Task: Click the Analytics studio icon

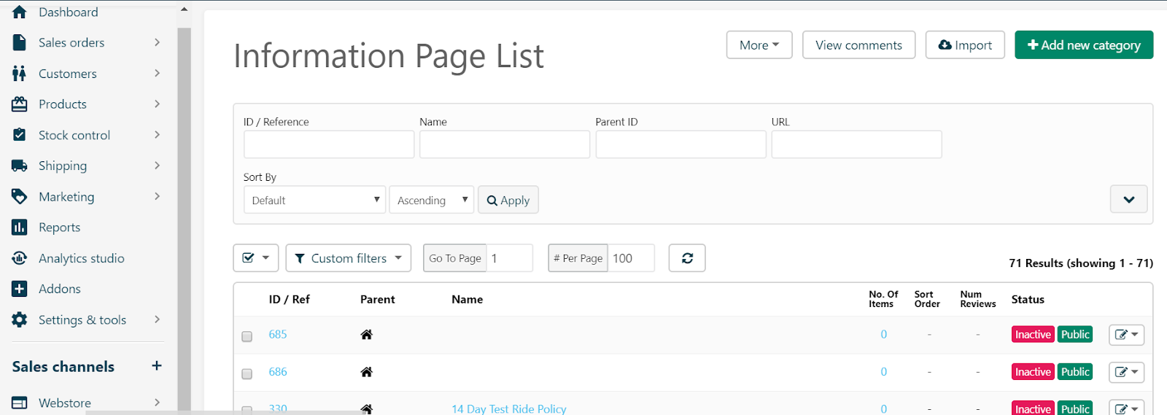Action: point(20,258)
